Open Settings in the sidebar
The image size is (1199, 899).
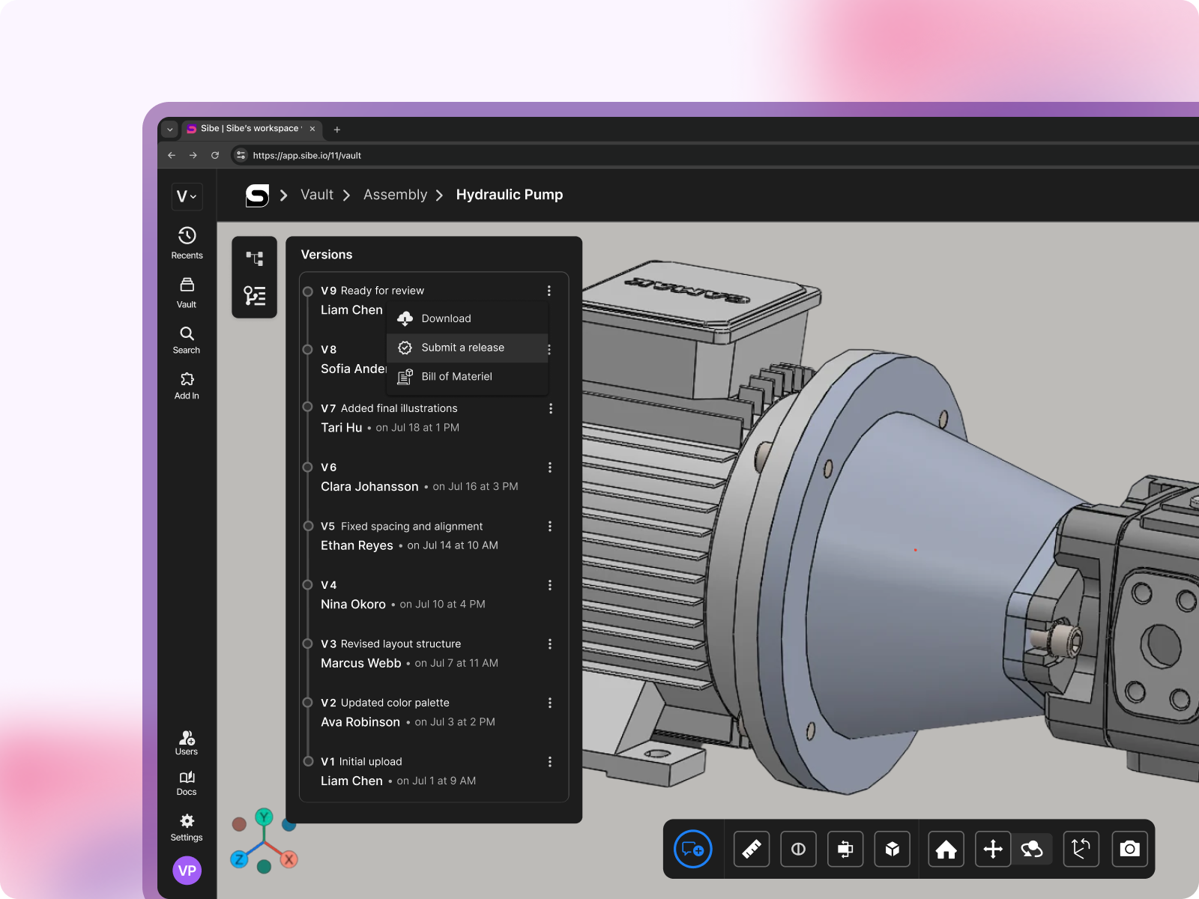point(187,828)
